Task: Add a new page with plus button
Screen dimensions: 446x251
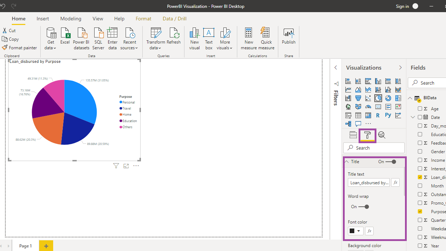Action: (x=46, y=246)
